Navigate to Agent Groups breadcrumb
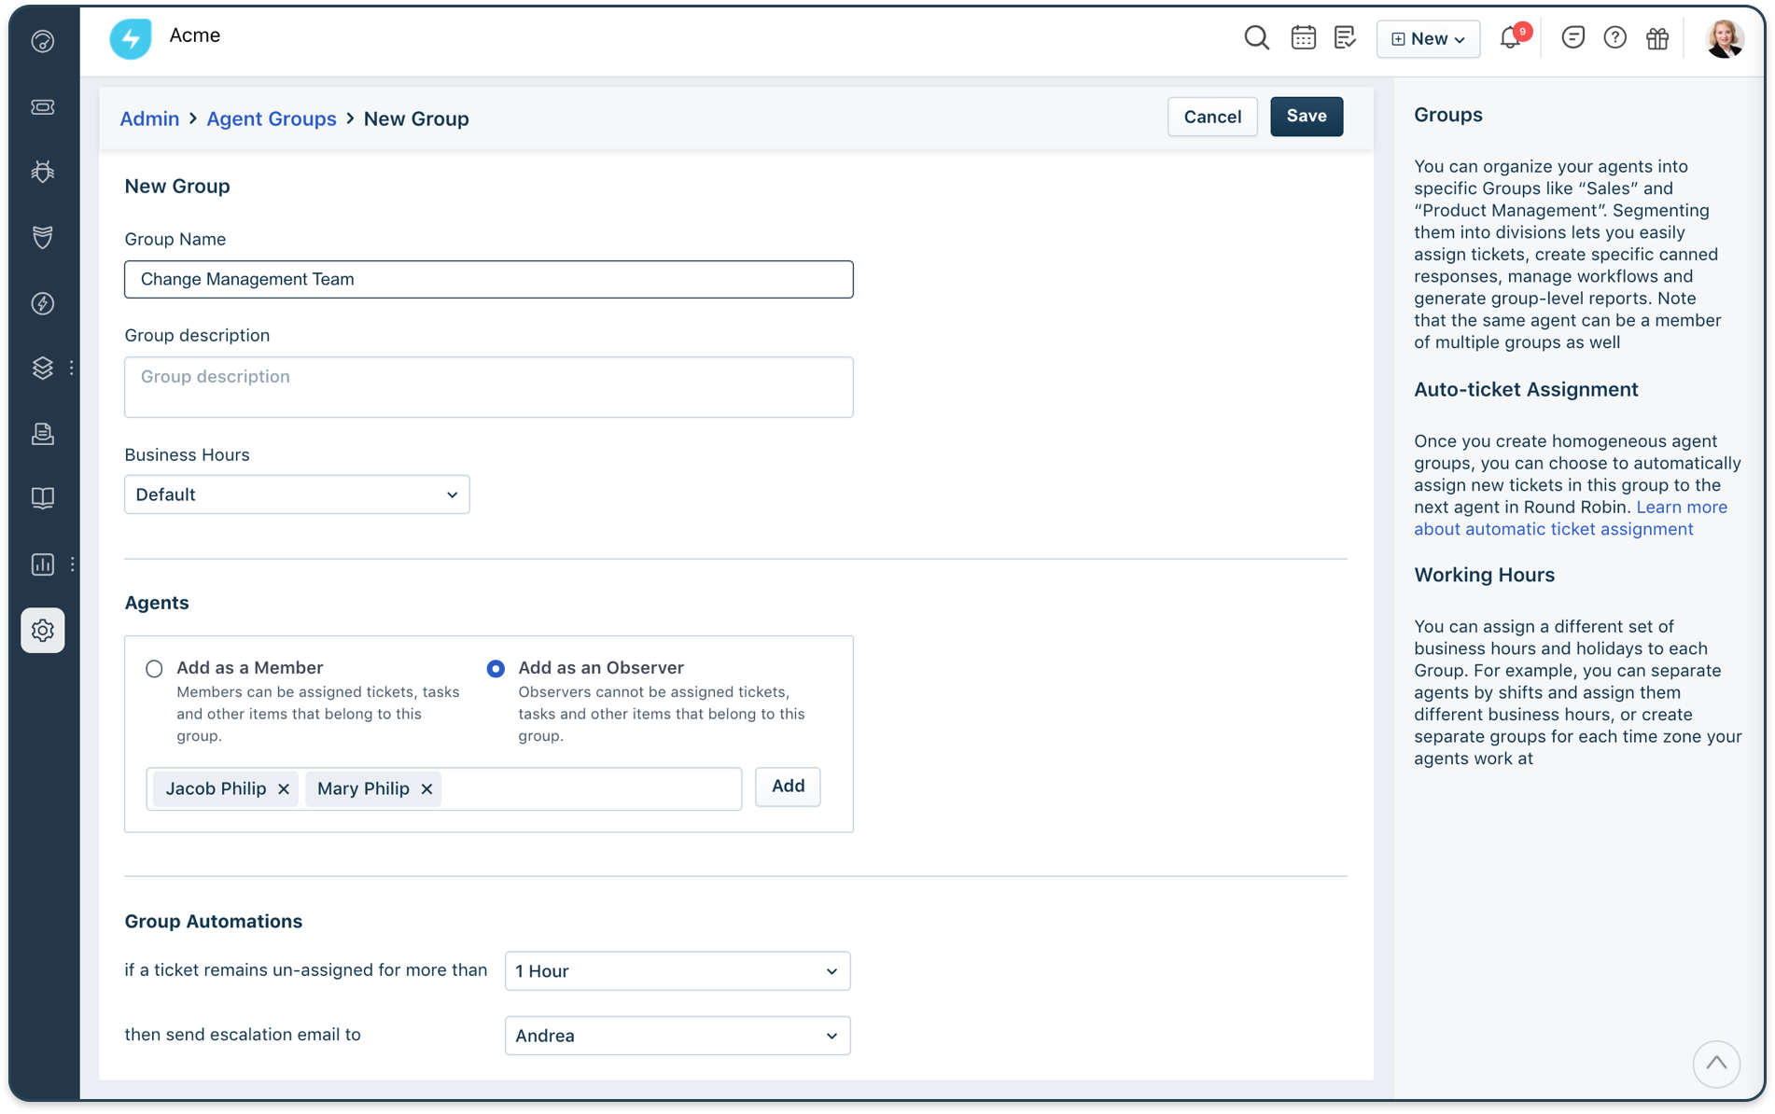 pos(272,118)
